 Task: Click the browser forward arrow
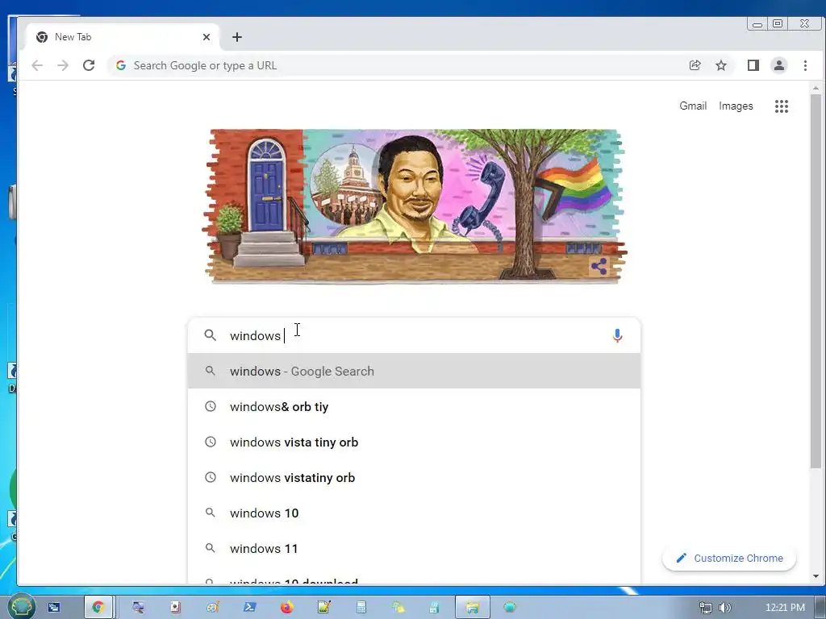63,65
